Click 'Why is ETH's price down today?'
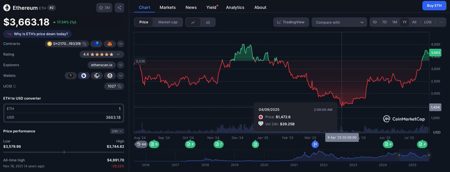Image resolution: width=450 pixels, height=172 pixels. [38, 34]
